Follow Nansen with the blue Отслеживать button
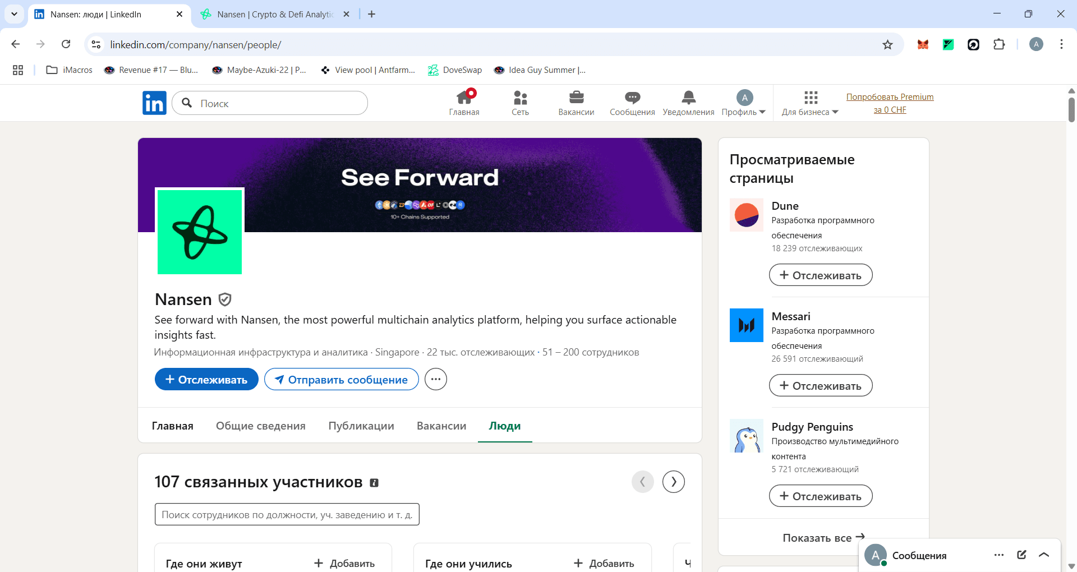Viewport: 1077px width, 572px height. (x=206, y=380)
